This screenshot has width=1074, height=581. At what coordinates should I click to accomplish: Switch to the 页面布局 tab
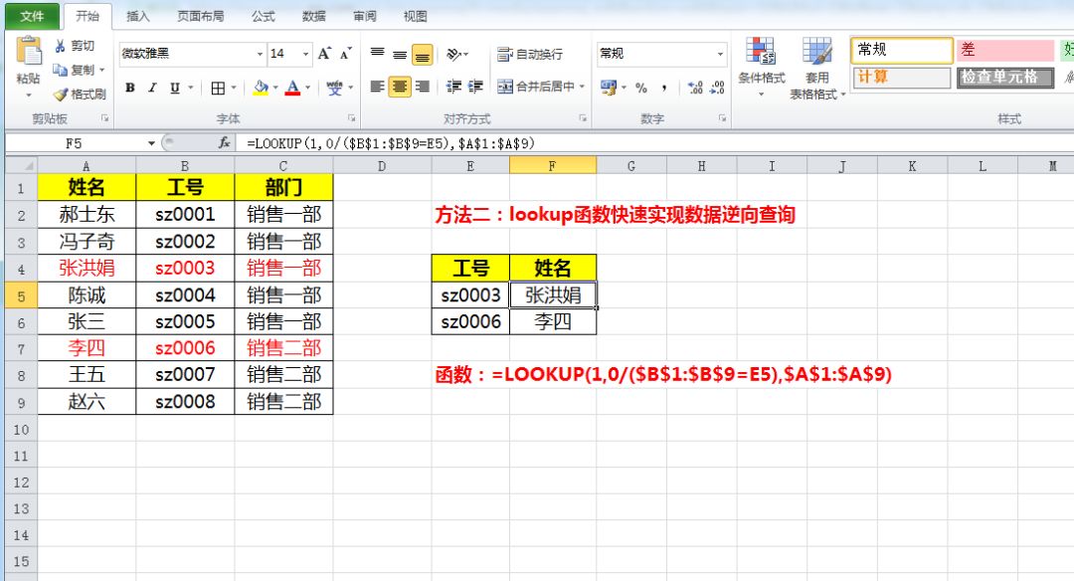point(201,17)
